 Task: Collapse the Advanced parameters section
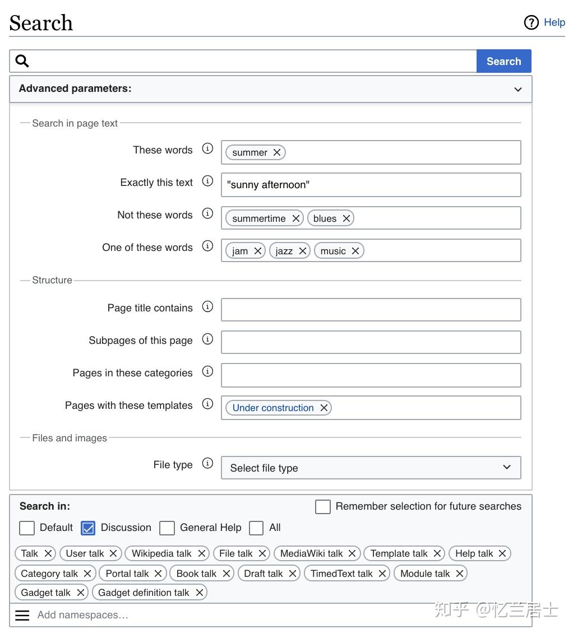coord(518,89)
